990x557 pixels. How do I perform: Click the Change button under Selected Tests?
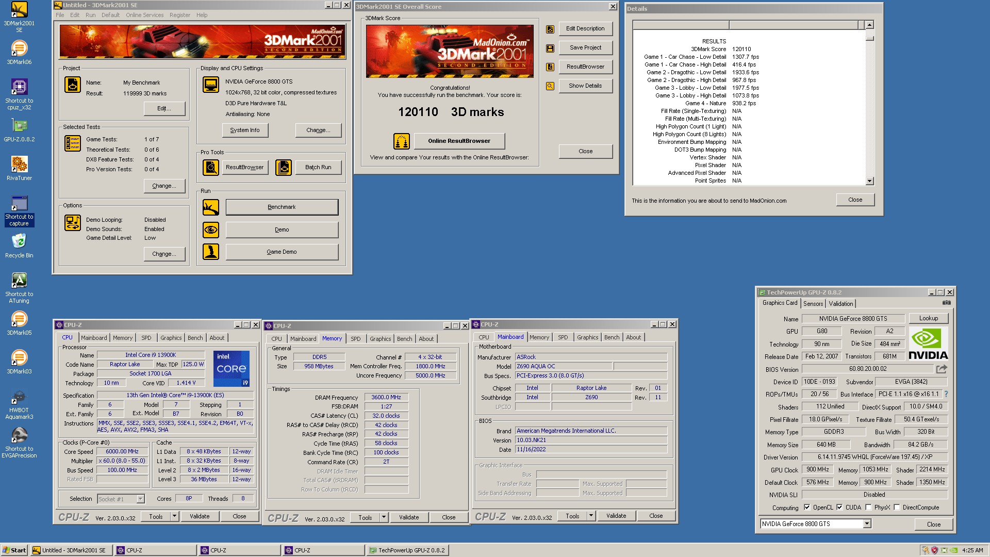coord(164,186)
